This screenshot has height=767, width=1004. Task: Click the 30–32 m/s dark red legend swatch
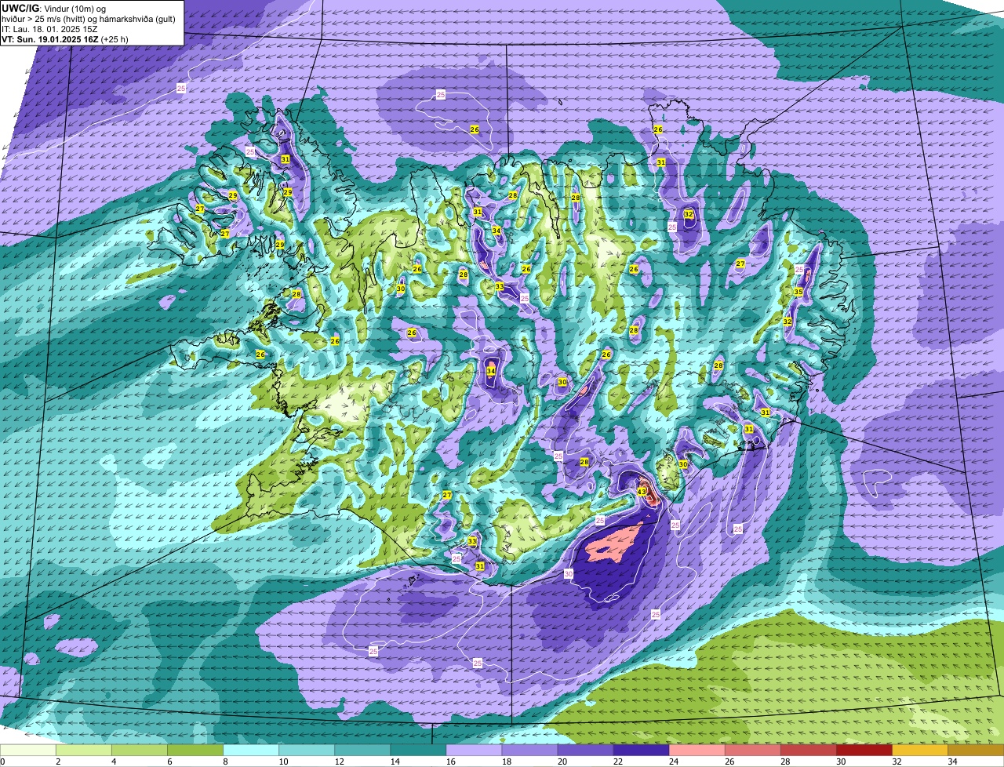864,751
